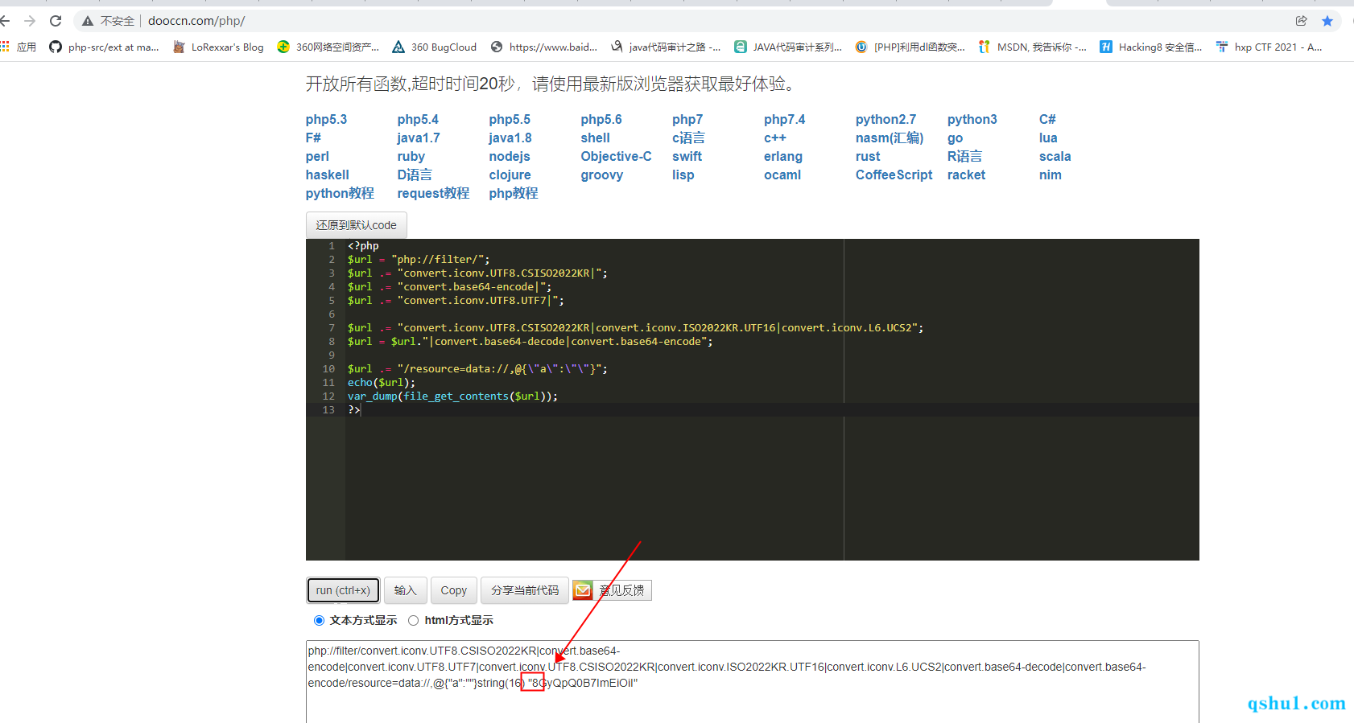Image resolution: width=1354 pixels, height=723 pixels.
Task: Select the ruby language link
Action: click(x=411, y=156)
